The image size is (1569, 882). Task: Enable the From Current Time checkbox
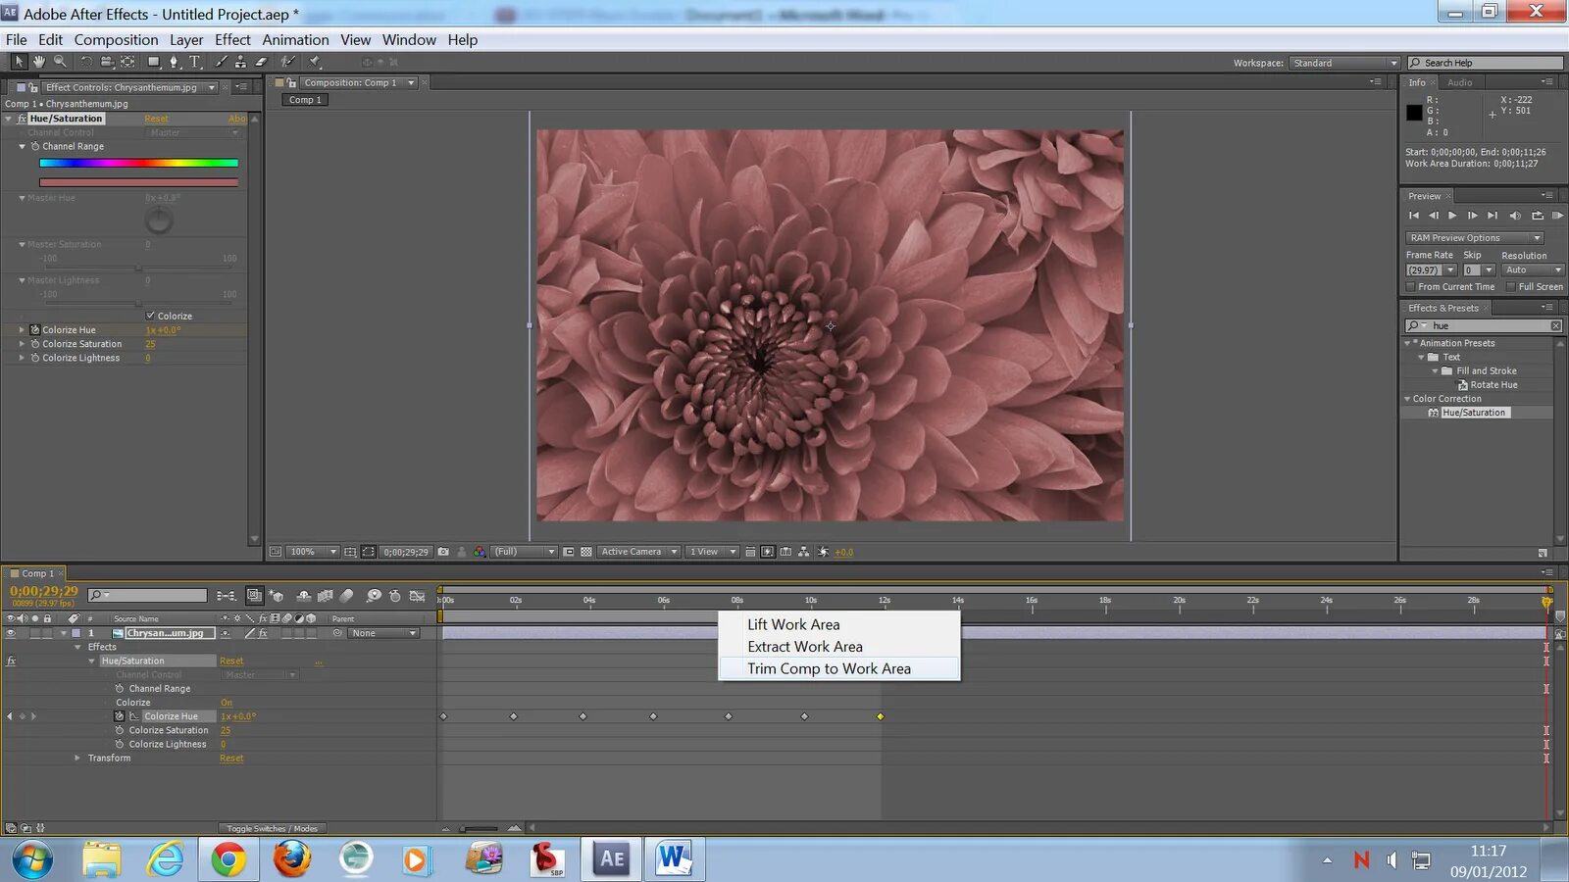[1411, 287]
